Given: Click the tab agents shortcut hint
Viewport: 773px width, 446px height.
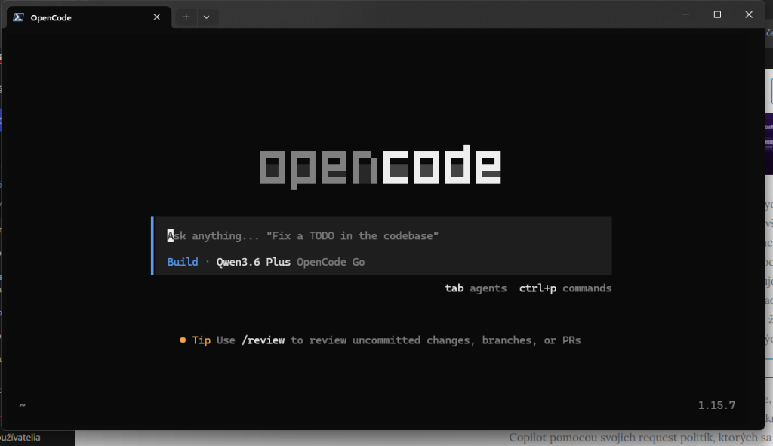Looking at the screenshot, I should pyautogui.click(x=476, y=288).
